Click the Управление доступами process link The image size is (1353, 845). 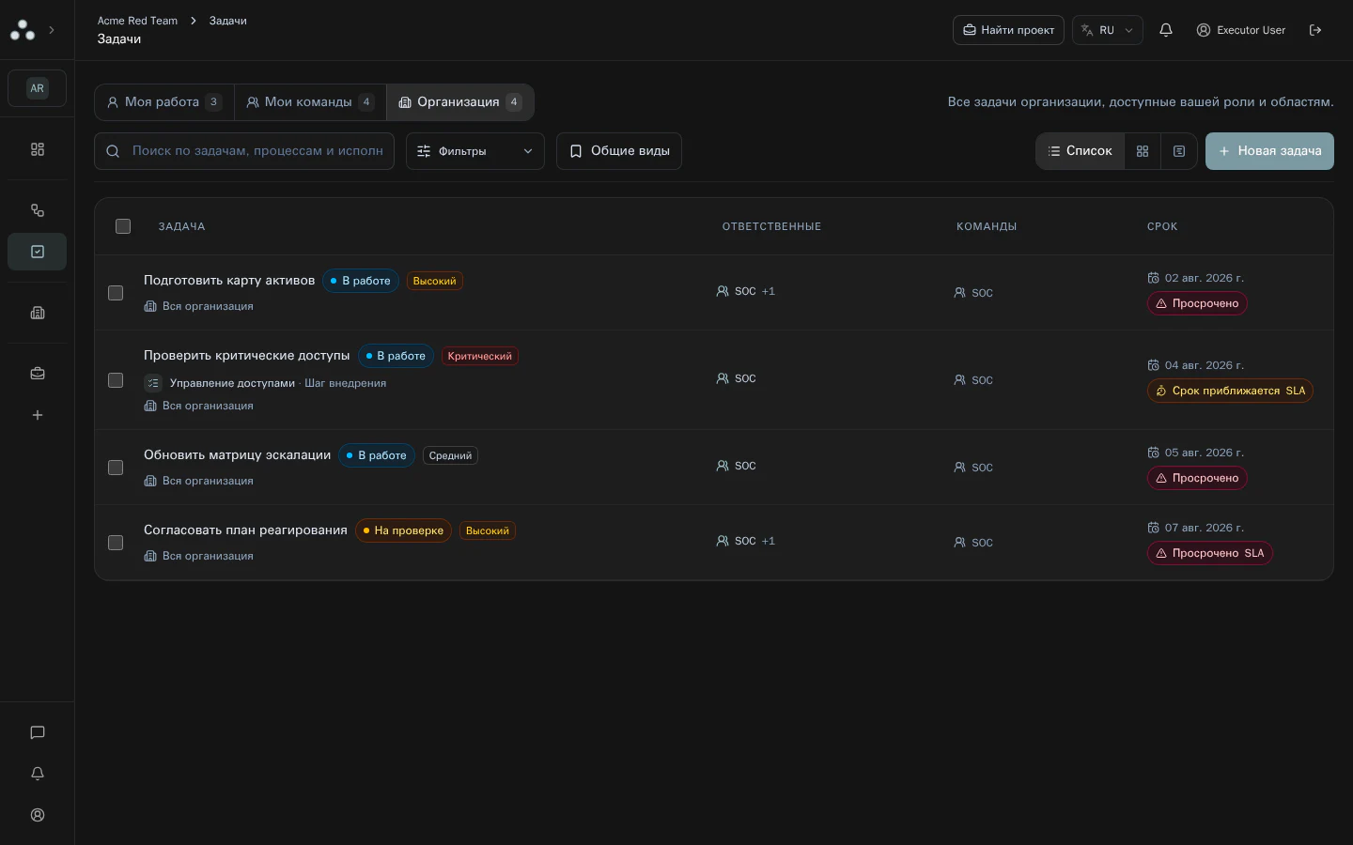click(232, 383)
